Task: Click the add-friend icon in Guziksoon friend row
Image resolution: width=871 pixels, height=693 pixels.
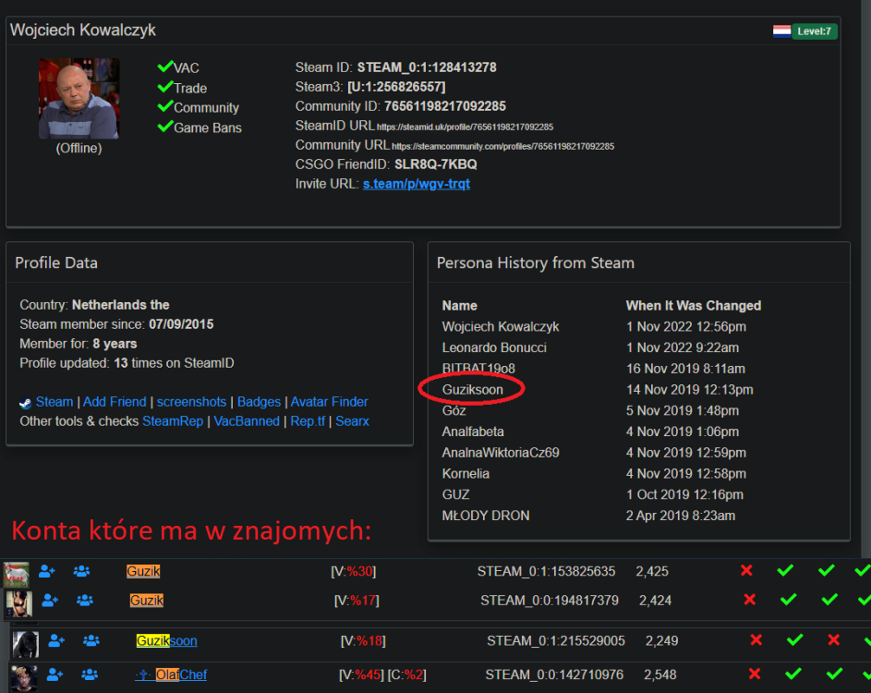Action: (56, 640)
